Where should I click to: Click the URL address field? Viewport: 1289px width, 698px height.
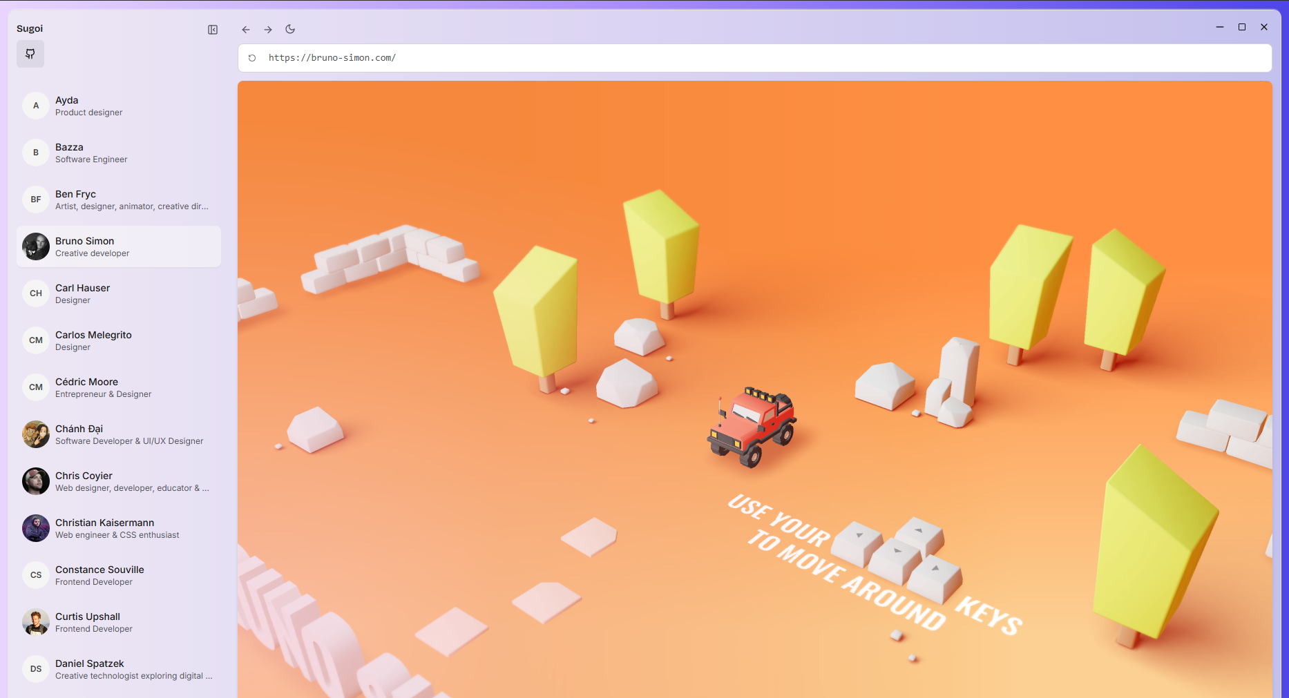pos(760,58)
